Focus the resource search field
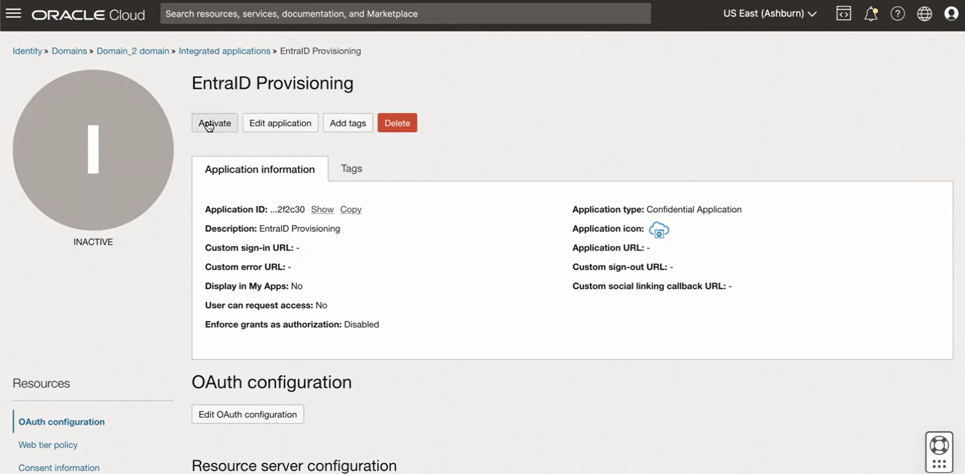Viewport: 965px width, 474px height. pyautogui.click(x=406, y=13)
